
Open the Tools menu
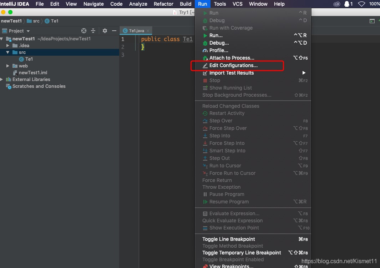(x=220, y=4)
